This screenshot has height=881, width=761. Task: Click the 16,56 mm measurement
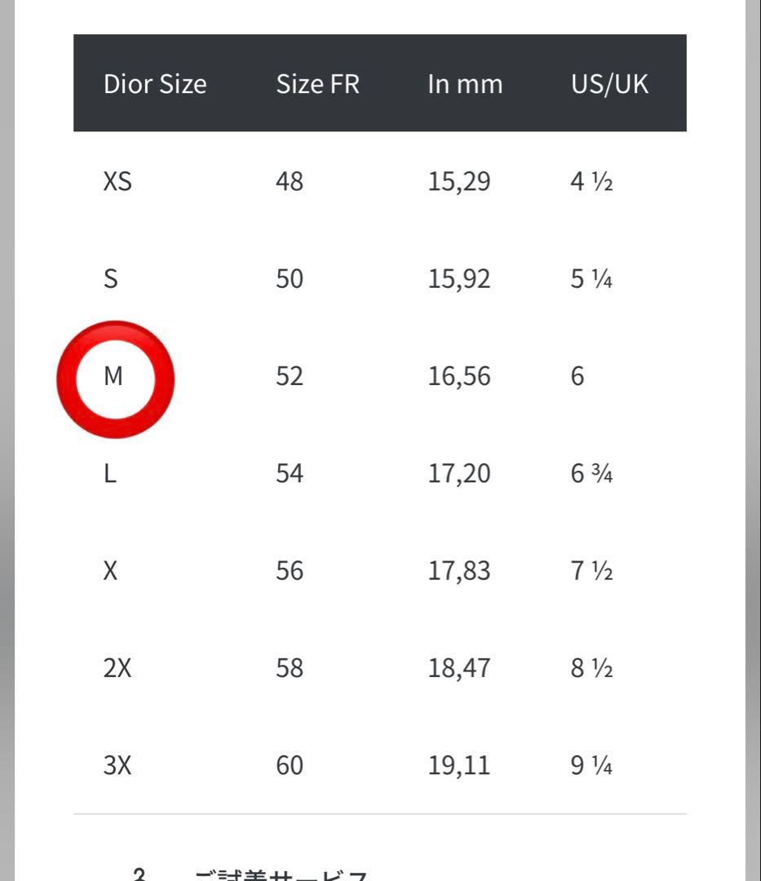(459, 376)
